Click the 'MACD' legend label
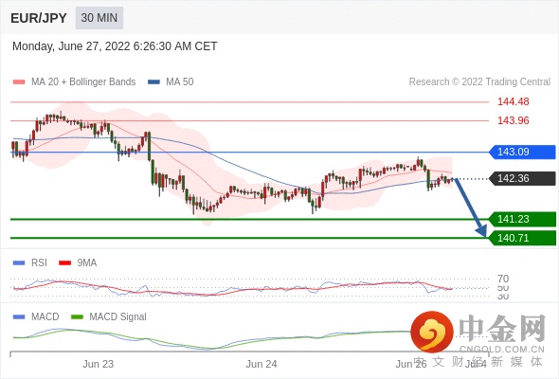559x379 pixels. (x=45, y=317)
